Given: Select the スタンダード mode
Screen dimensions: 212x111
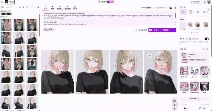Looking at the screenshot, I should click(x=191, y=12).
